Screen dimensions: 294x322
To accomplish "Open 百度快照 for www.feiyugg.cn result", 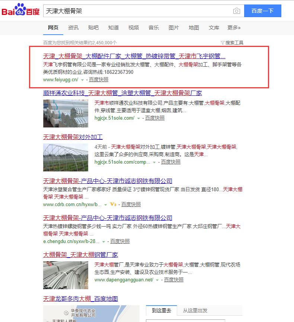I will point(99,79).
